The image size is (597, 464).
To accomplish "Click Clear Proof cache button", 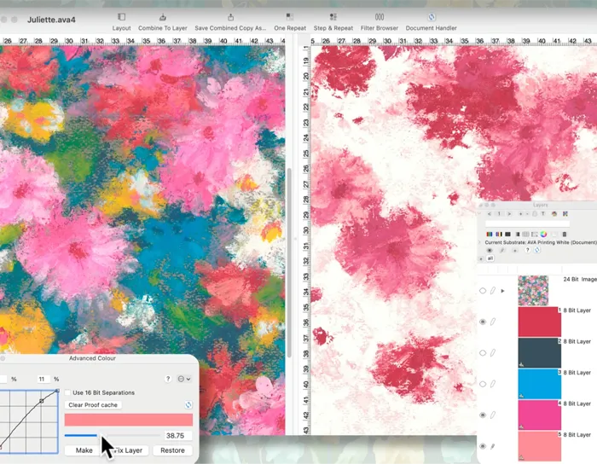I will pos(93,404).
